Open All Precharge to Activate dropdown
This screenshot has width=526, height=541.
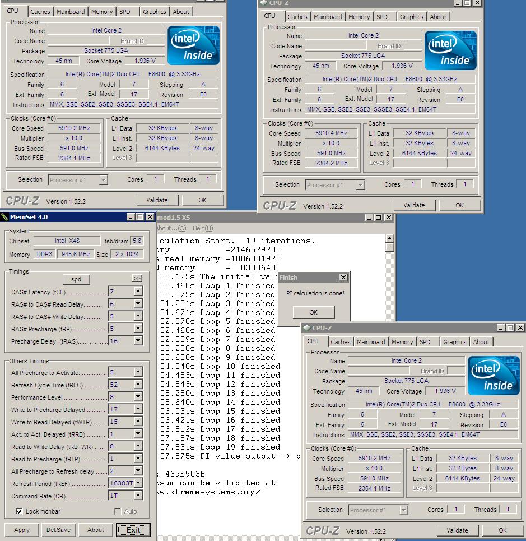point(138,372)
